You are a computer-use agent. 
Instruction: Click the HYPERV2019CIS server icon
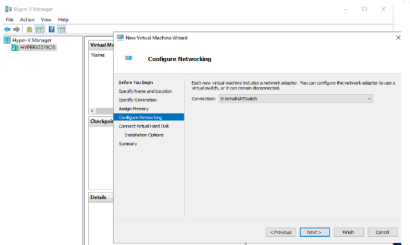15,47
